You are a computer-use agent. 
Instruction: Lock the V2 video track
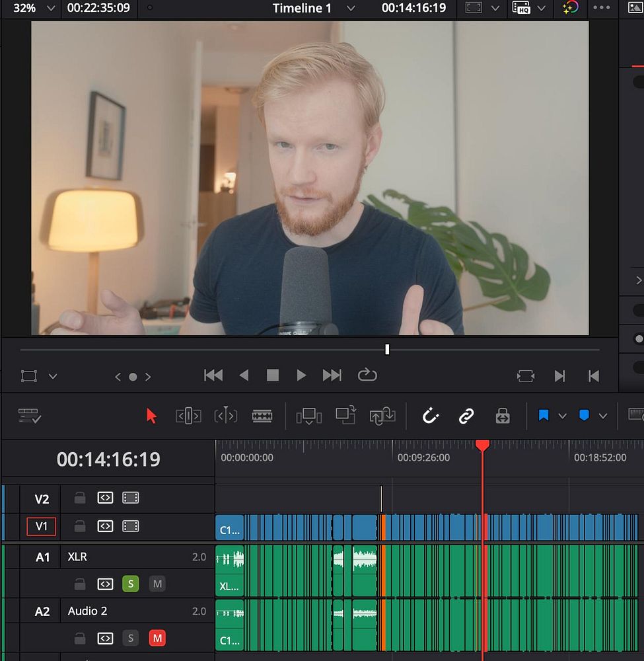[80, 498]
